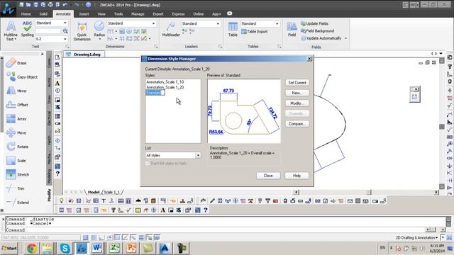Viewport: 454px width, 255px height.
Task: Choose the Radius dimension tool
Action: [99, 30]
